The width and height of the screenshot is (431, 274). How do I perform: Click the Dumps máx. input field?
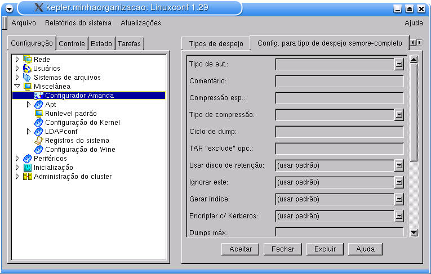click(340, 232)
